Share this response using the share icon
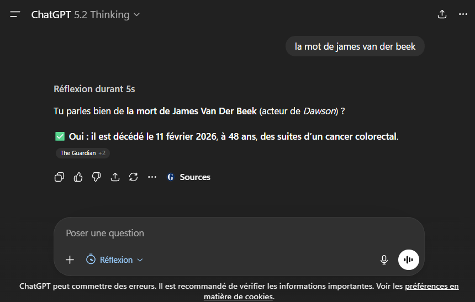Screen dimensions: 475x302 coord(115,177)
